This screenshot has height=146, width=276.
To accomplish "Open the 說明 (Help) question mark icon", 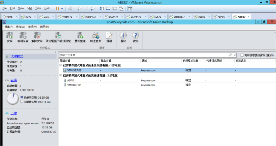I will [x=136, y=35].
